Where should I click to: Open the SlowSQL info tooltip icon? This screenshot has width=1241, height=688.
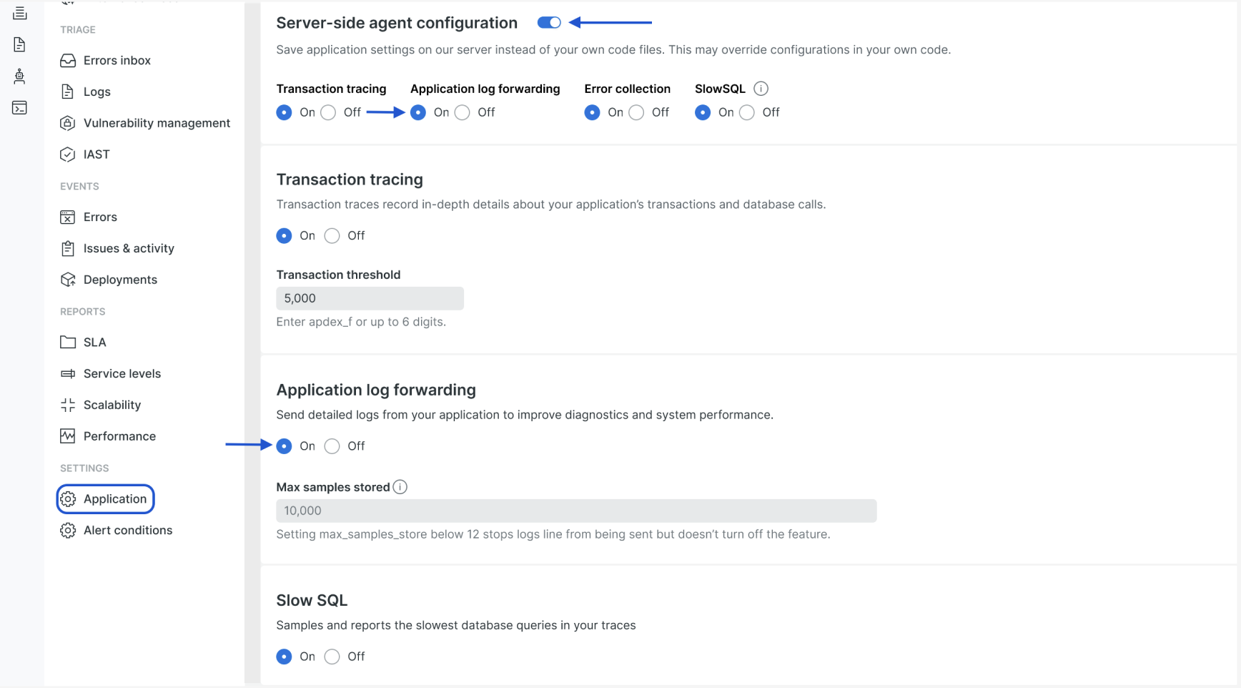(761, 88)
